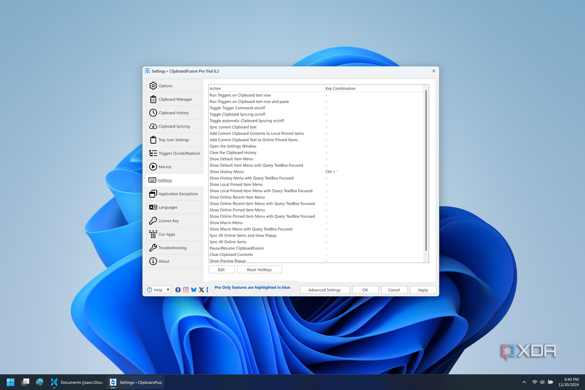Viewport: 585px width, 390px height.
Task: Click Settings • ClipboardFusion taskbar button
Action: [135, 382]
